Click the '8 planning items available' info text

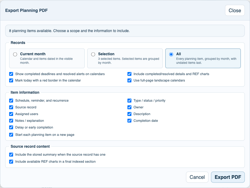69,31
